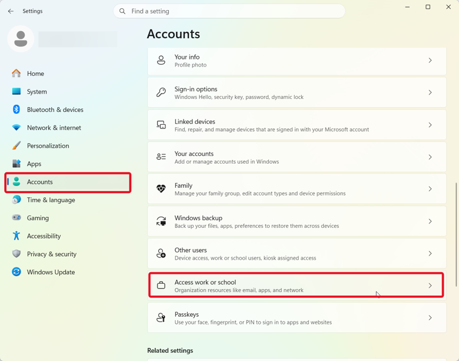Click the Time & language globe icon
Screen dimensions: 459x361
pos(16,200)
